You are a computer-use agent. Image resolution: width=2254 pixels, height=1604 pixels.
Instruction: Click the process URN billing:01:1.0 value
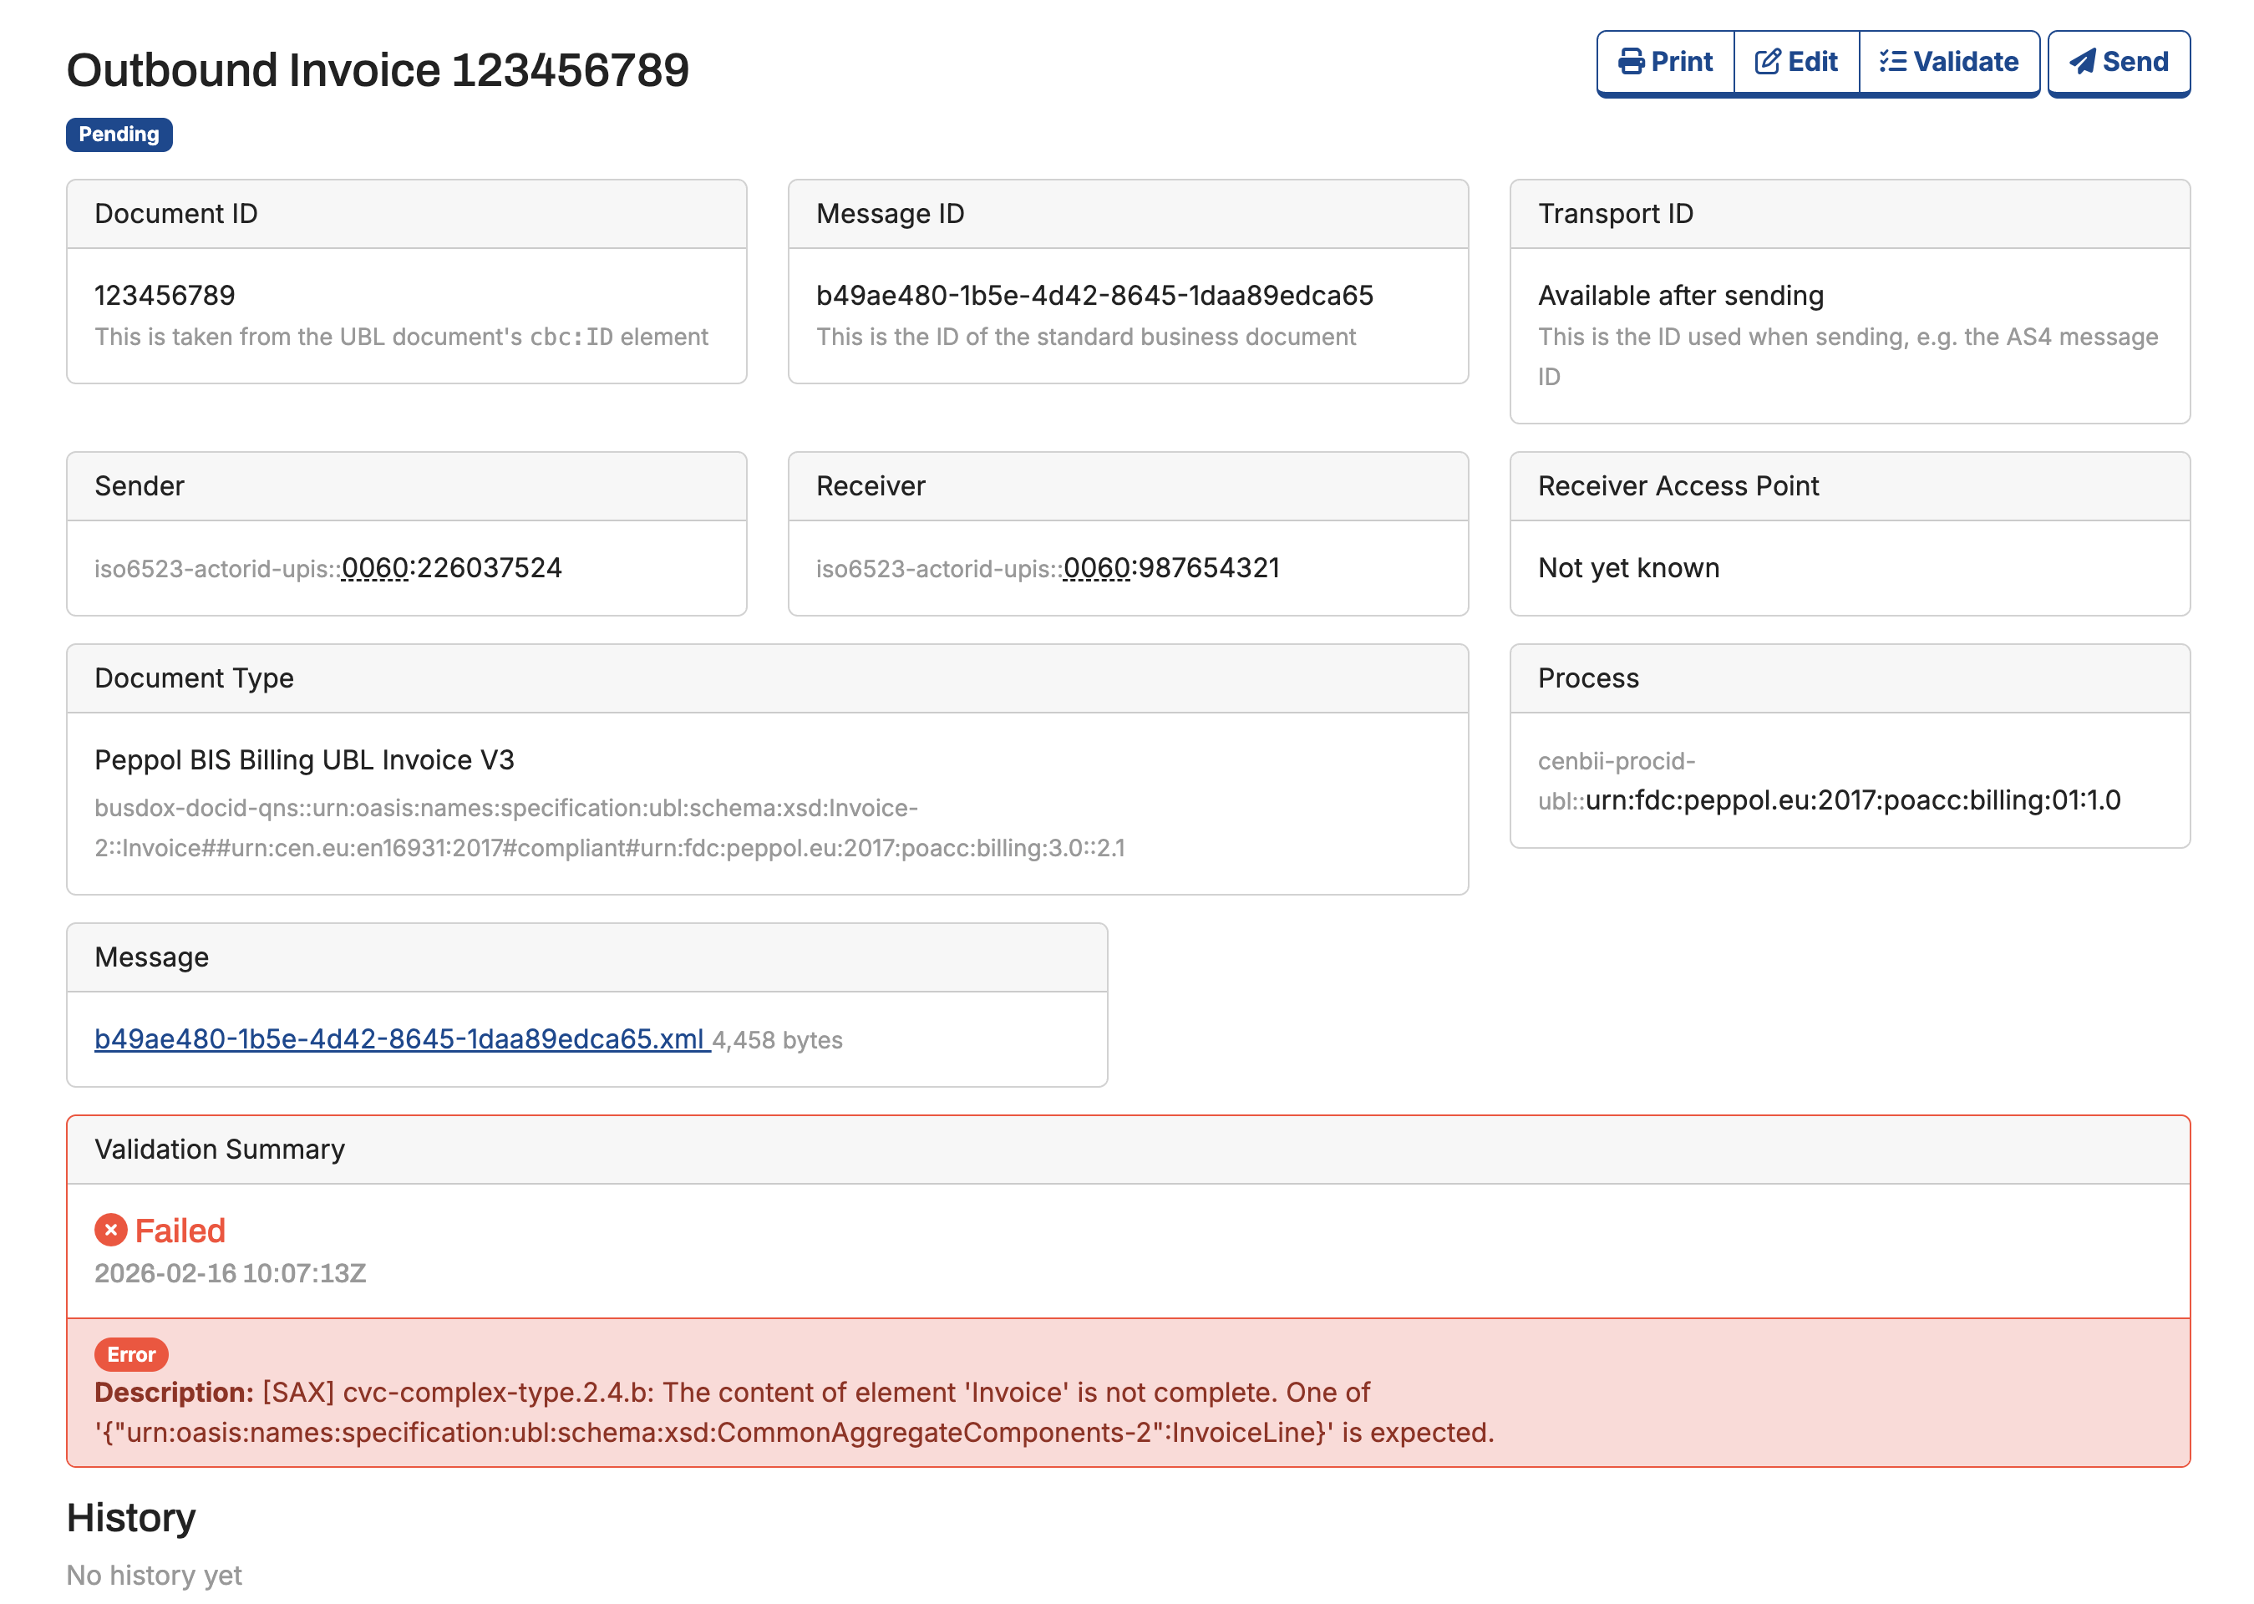point(1852,800)
